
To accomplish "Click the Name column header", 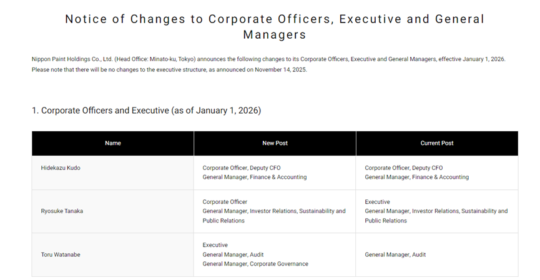I will [113, 143].
